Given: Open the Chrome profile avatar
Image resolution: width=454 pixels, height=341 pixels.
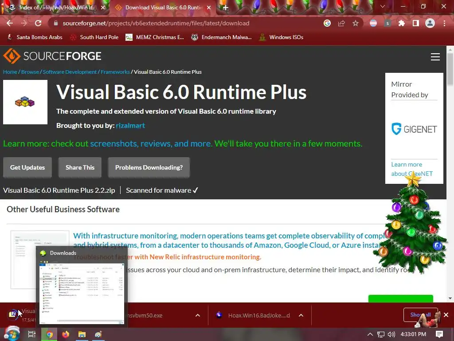Looking at the screenshot, I should [x=430, y=23].
